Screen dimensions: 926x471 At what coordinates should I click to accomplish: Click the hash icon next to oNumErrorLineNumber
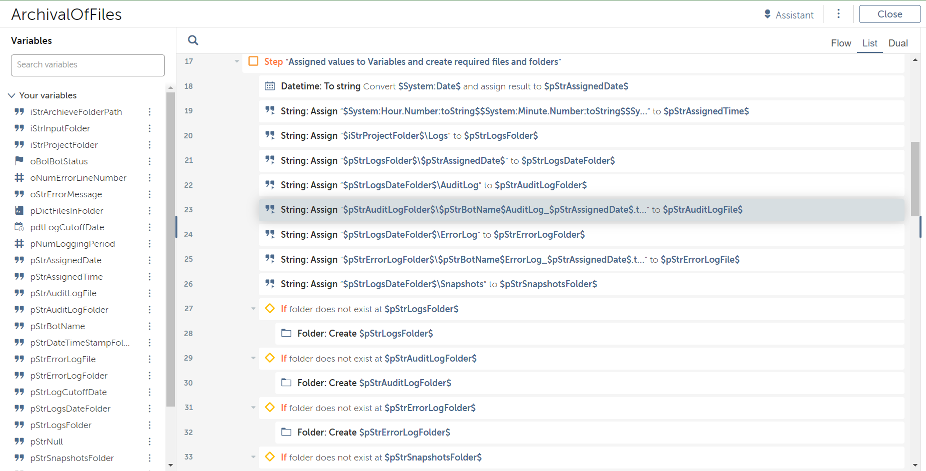click(19, 177)
